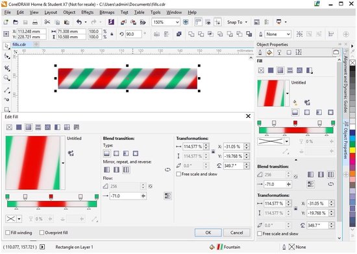Screen dimensions: 357x254
Task: Choose elliptical fountain fill type in dialog
Action: click(116, 154)
